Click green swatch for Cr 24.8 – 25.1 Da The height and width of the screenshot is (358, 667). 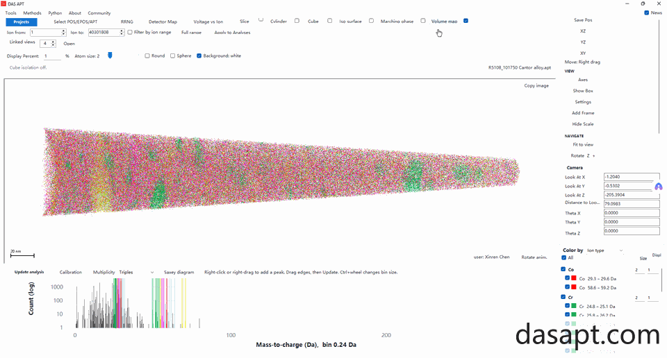click(573, 306)
